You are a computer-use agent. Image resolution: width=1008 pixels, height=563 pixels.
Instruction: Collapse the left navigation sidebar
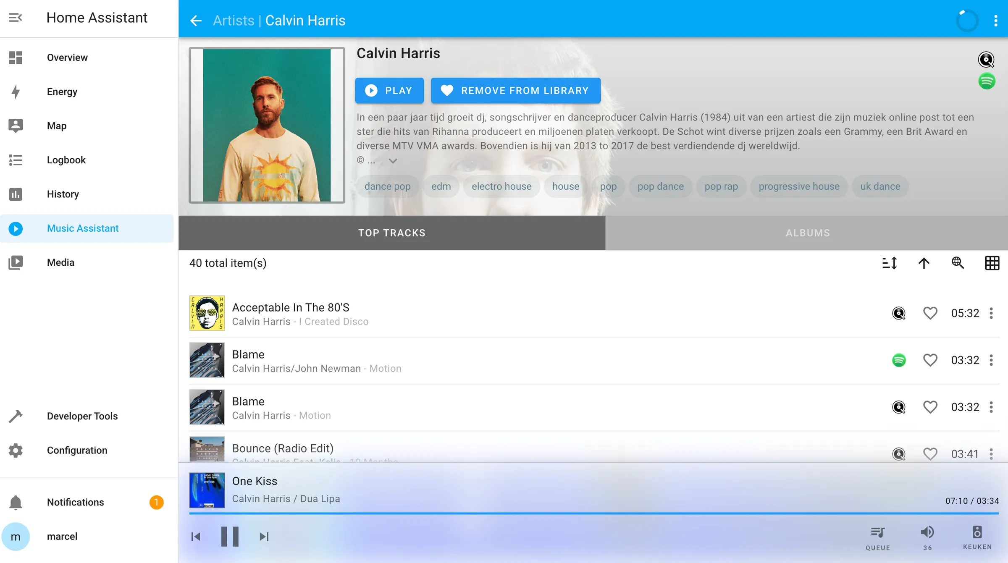tap(16, 18)
